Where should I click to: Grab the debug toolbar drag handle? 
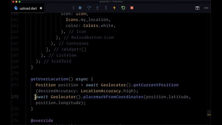tap(73, 8)
